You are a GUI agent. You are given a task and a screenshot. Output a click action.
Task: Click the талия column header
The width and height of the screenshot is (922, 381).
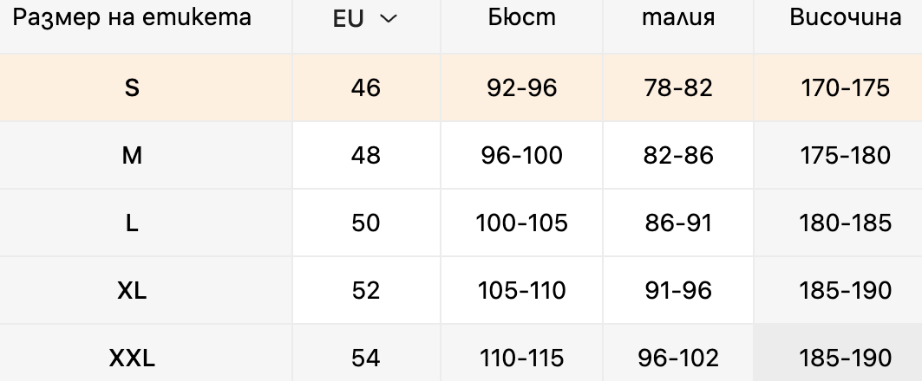(678, 17)
